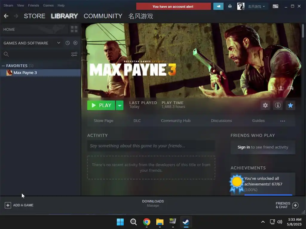Click the Steam taskbar icon
This screenshot has width=306, height=229.
[x=186, y=222]
